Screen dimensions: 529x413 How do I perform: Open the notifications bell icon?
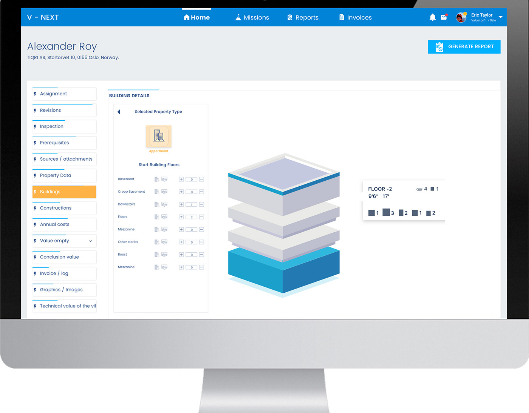click(x=433, y=17)
